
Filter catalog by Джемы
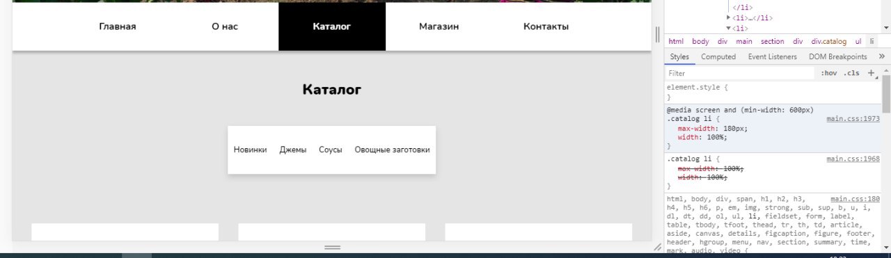click(x=293, y=150)
